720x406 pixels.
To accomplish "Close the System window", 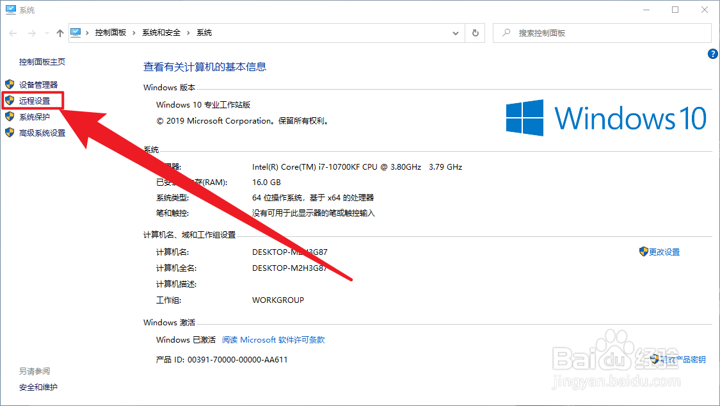I will (x=705, y=10).
